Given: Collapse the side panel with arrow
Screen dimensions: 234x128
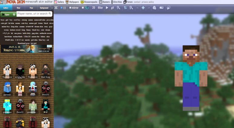Looking at the screenshot, I should pos(52,8).
